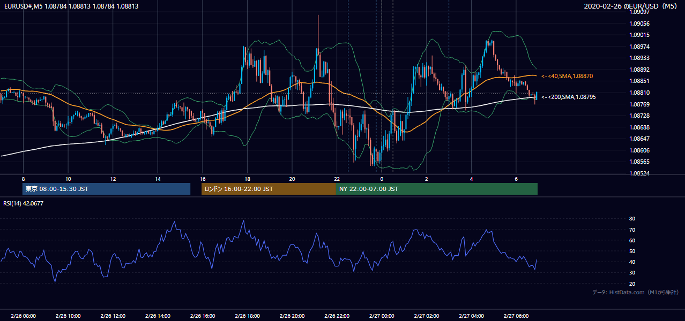The image size is (685, 321).
Task: Click price axis value 1.09056
Action: [x=640, y=24]
